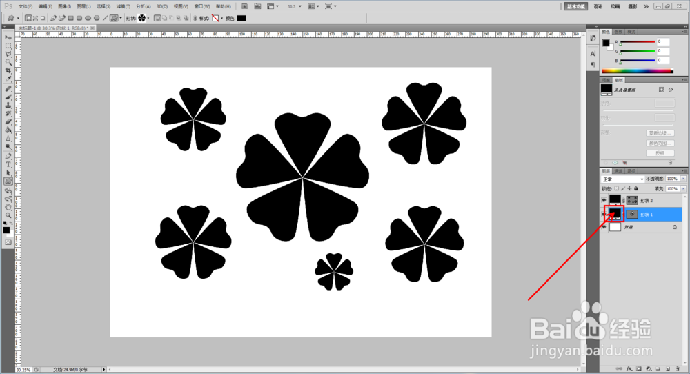Switch to the 设计 workspace
690x374 pixels.
(x=598, y=6)
